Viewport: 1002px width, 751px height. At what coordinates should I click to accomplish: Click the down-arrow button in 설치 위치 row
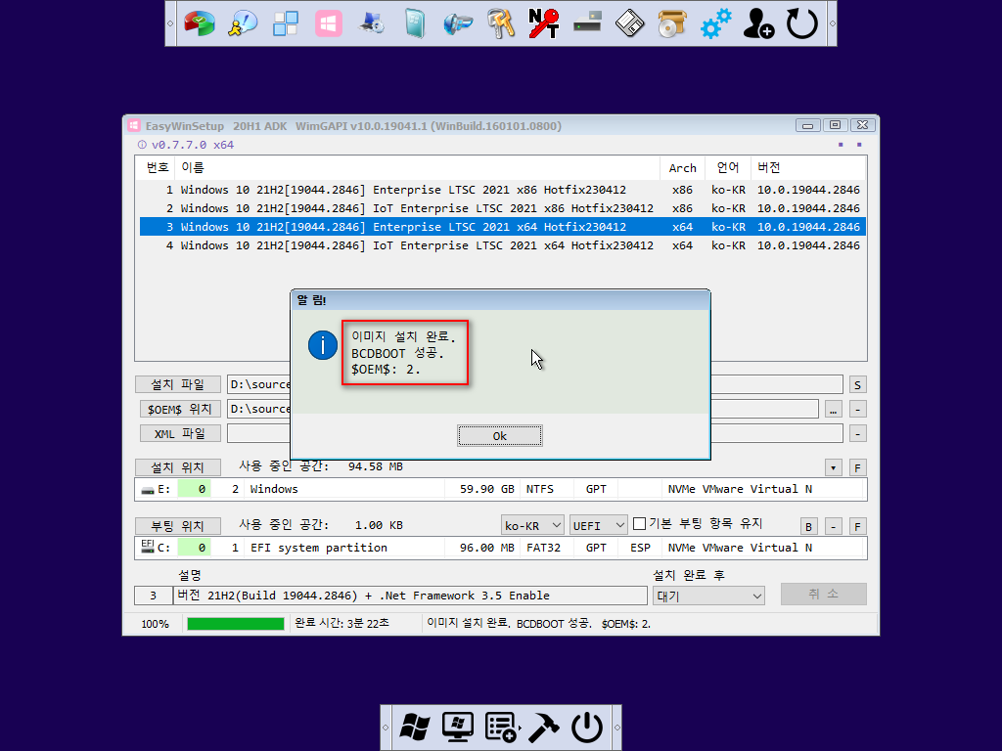click(834, 468)
